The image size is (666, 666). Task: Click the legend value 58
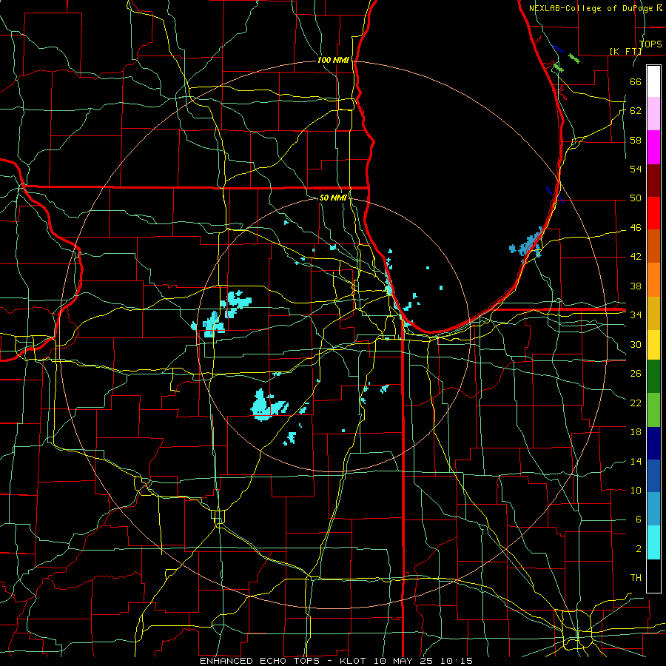[636, 140]
